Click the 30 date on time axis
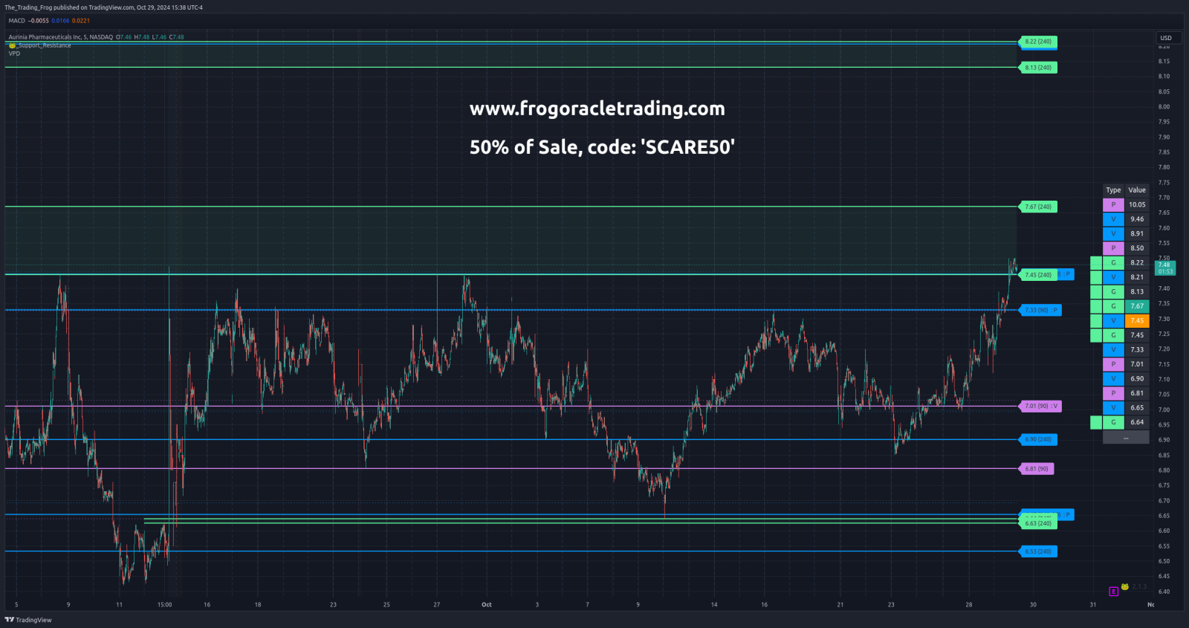Viewport: 1189px width, 628px height. pyautogui.click(x=1033, y=605)
